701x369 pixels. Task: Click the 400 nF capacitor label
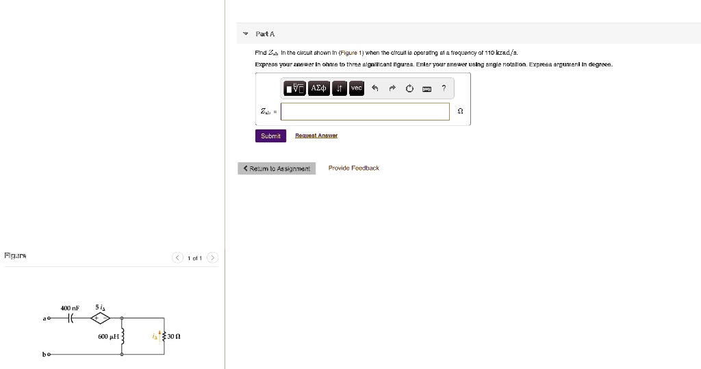[71, 308]
